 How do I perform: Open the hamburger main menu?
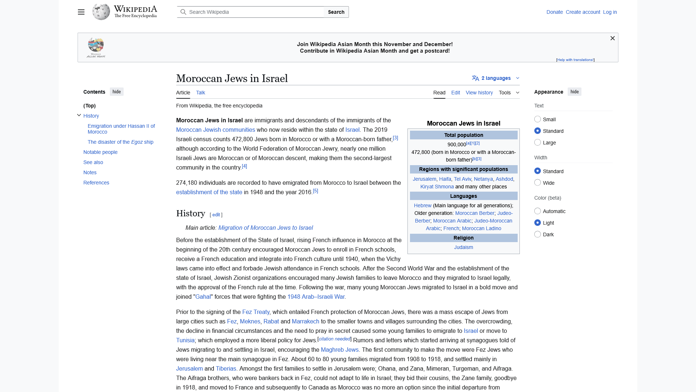click(x=81, y=12)
